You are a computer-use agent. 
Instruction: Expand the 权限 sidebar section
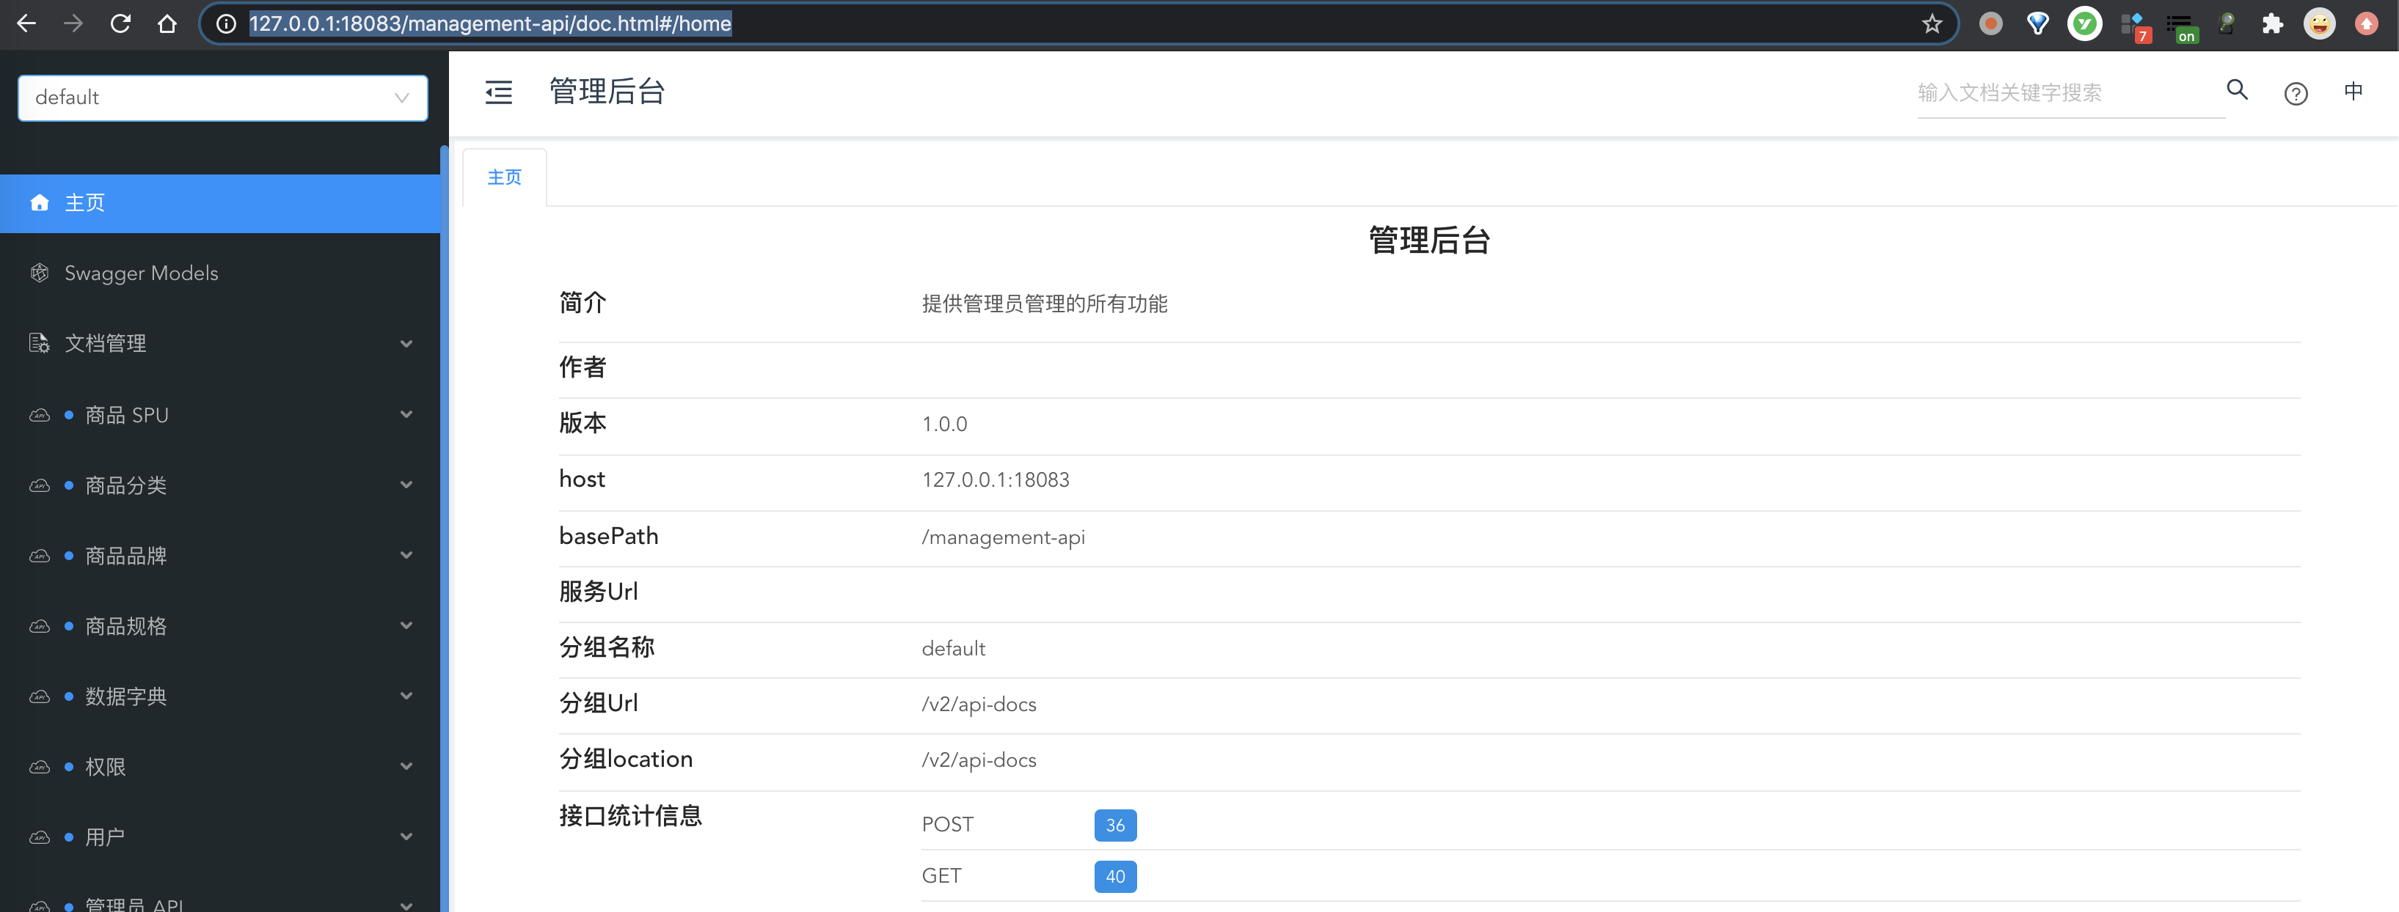pyautogui.click(x=104, y=766)
